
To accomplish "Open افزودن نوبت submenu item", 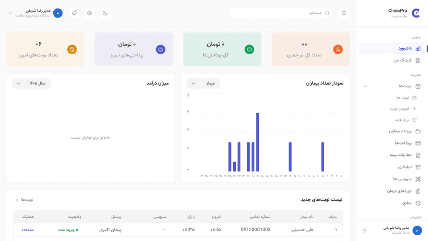I will 403,109.
